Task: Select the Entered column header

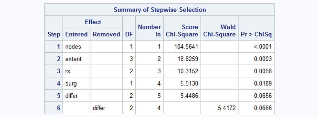Action: 76,34
